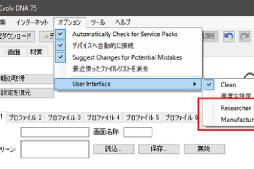The height and width of the screenshot is (169, 254).
Task: Open the ツール menu
Action: coord(98,22)
